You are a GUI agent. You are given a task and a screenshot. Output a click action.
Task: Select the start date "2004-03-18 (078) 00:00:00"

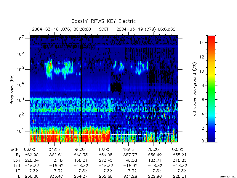(62, 29)
